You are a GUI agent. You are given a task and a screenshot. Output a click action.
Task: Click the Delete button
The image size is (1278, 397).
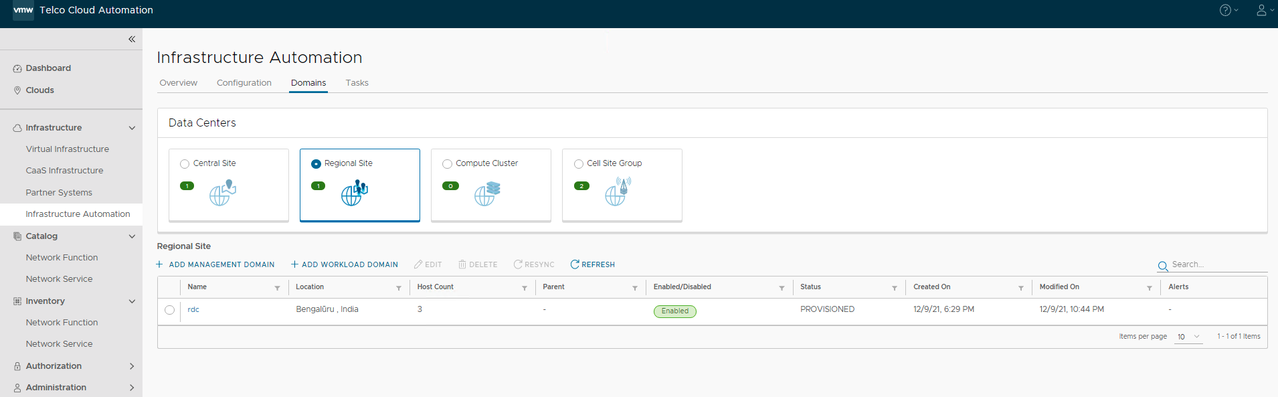point(478,264)
